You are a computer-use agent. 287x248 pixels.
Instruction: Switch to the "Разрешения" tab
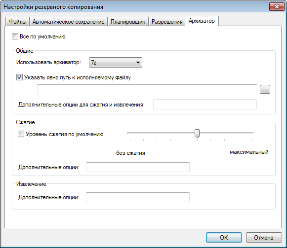167,22
